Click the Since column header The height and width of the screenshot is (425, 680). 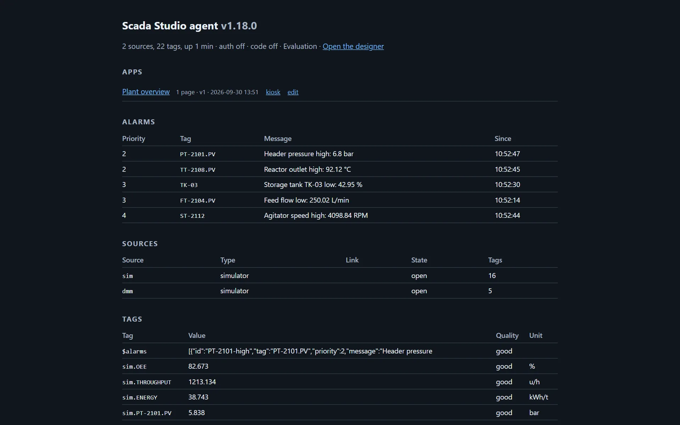(503, 138)
